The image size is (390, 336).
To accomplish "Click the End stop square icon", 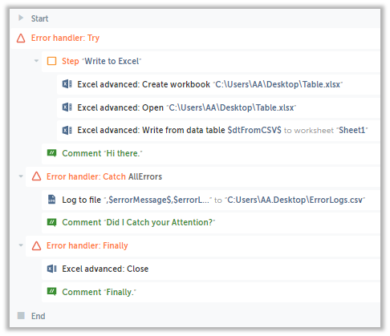I will click(21, 315).
